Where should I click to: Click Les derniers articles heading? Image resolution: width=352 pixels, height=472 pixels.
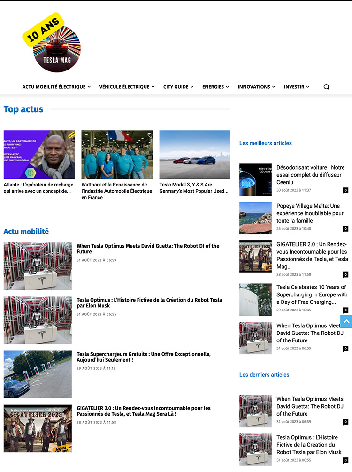pyautogui.click(x=264, y=375)
